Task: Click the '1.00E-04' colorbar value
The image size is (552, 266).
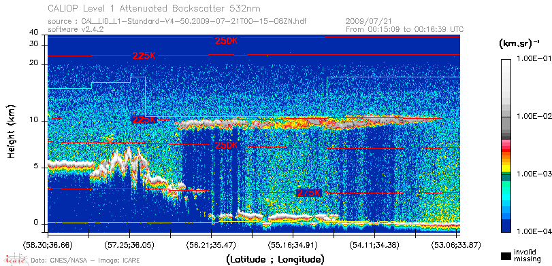Action: [534, 231]
